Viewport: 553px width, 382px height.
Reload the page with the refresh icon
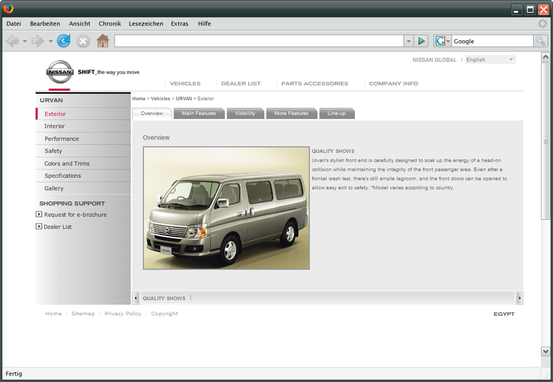[x=64, y=41]
